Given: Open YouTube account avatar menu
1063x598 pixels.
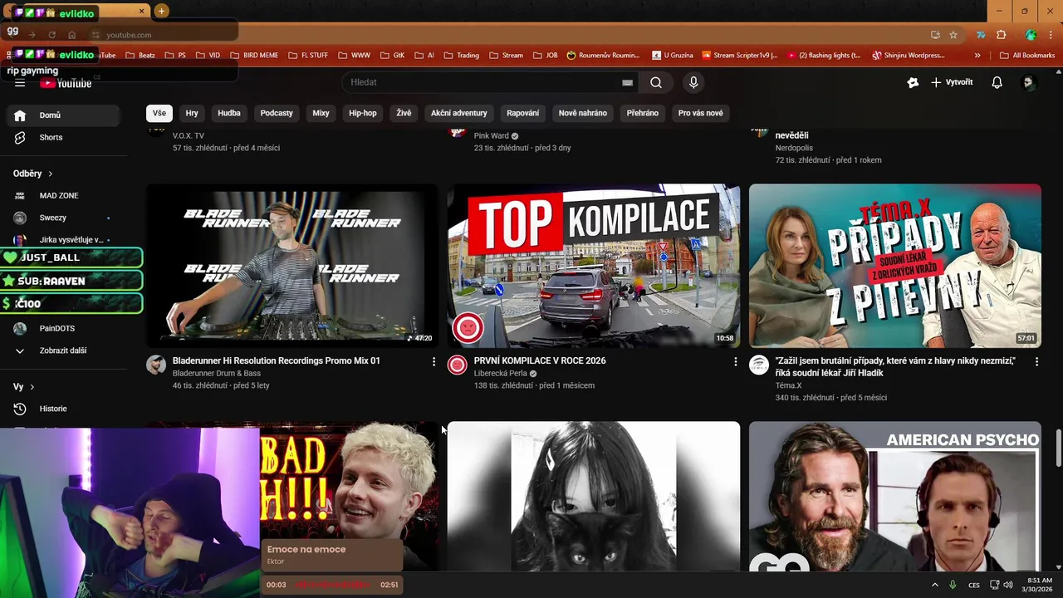Looking at the screenshot, I should click(1028, 82).
